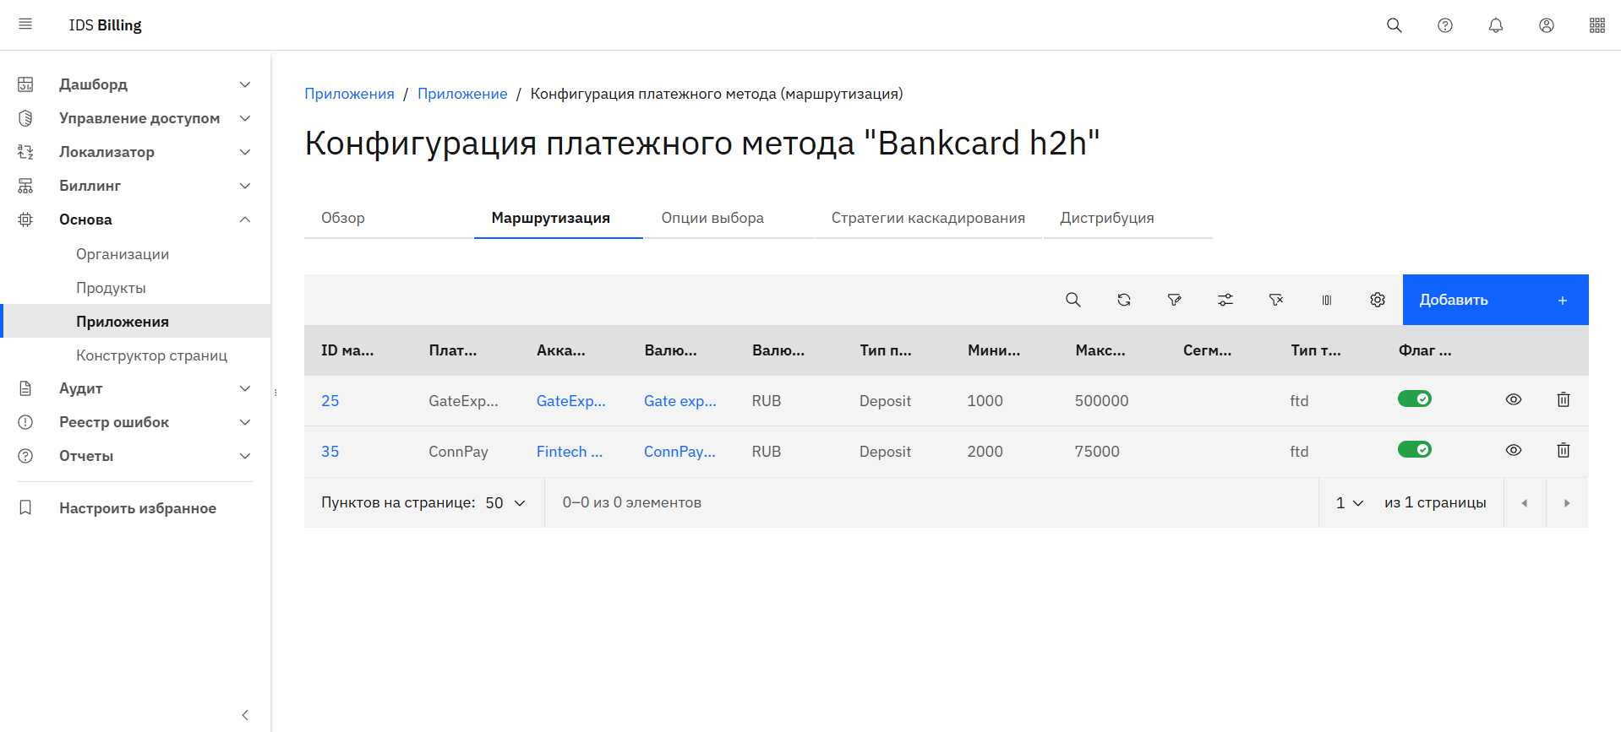Open the items per page dropdown
The height and width of the screenshot is (732, 1621).
point(505,503)
